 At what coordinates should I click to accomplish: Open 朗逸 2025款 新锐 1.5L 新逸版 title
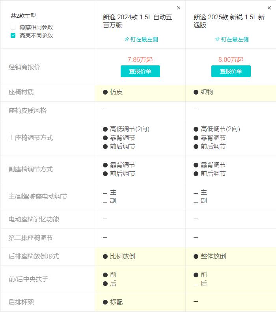[x=229, y=21]
